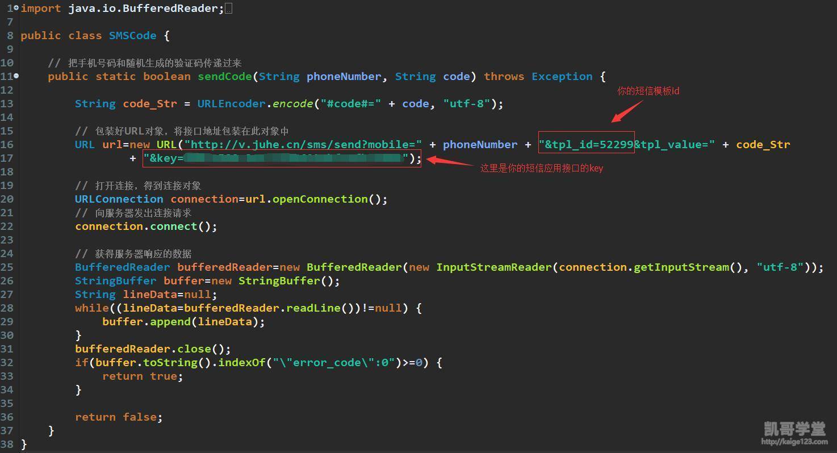Screen dimensions: 837x453
Task: Click the "utf-8" string on line 13
Action: pos(467,104)
